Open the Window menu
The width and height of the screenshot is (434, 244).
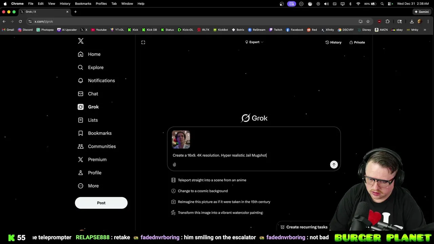click(127, 4)
